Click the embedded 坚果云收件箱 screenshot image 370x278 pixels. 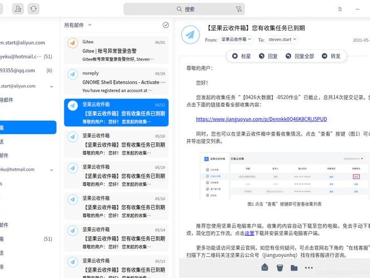click(x=284, y=176)
